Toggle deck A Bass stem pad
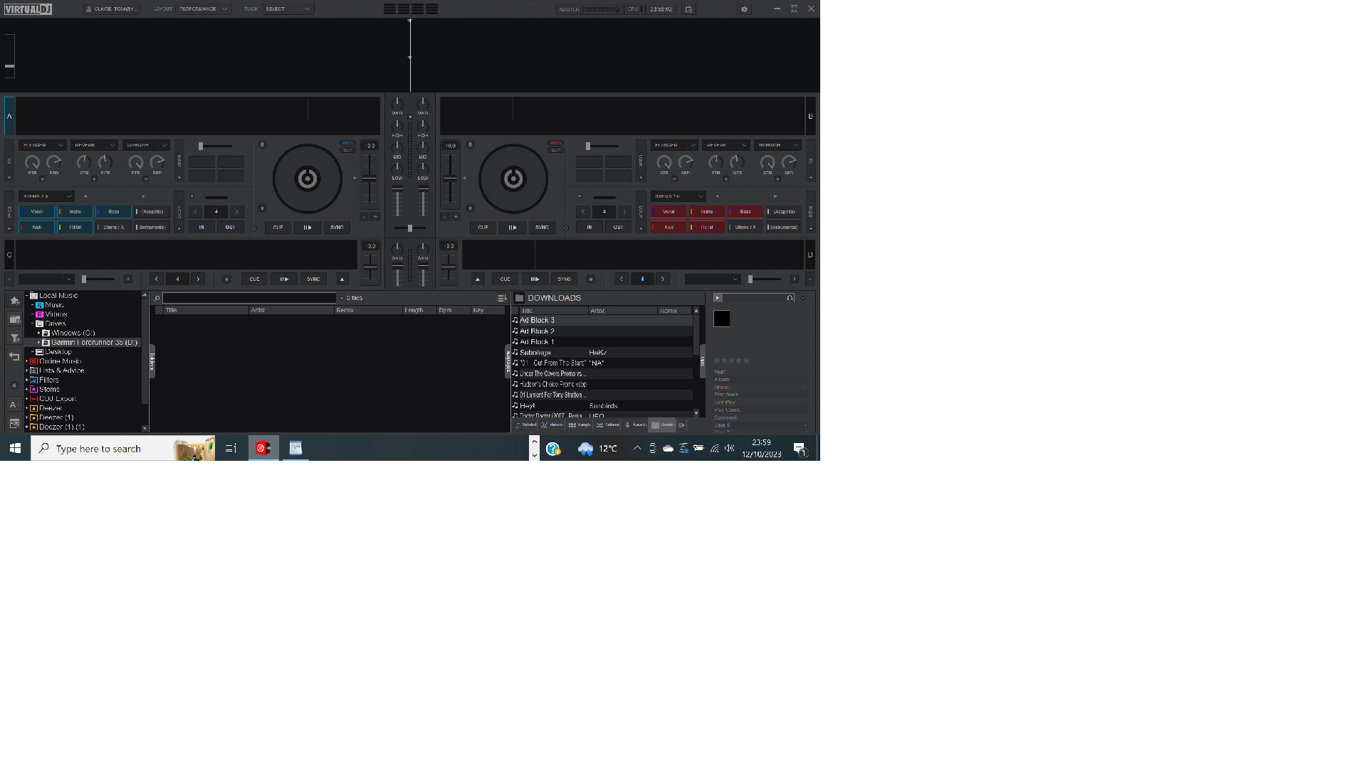1367x768 pixels. point(113,212)
